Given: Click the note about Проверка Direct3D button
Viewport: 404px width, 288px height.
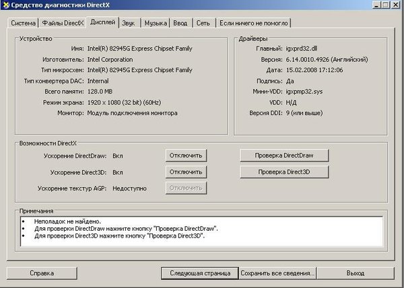Looking at the screenshot, I should pyautogui.click(x=119, y=236).
